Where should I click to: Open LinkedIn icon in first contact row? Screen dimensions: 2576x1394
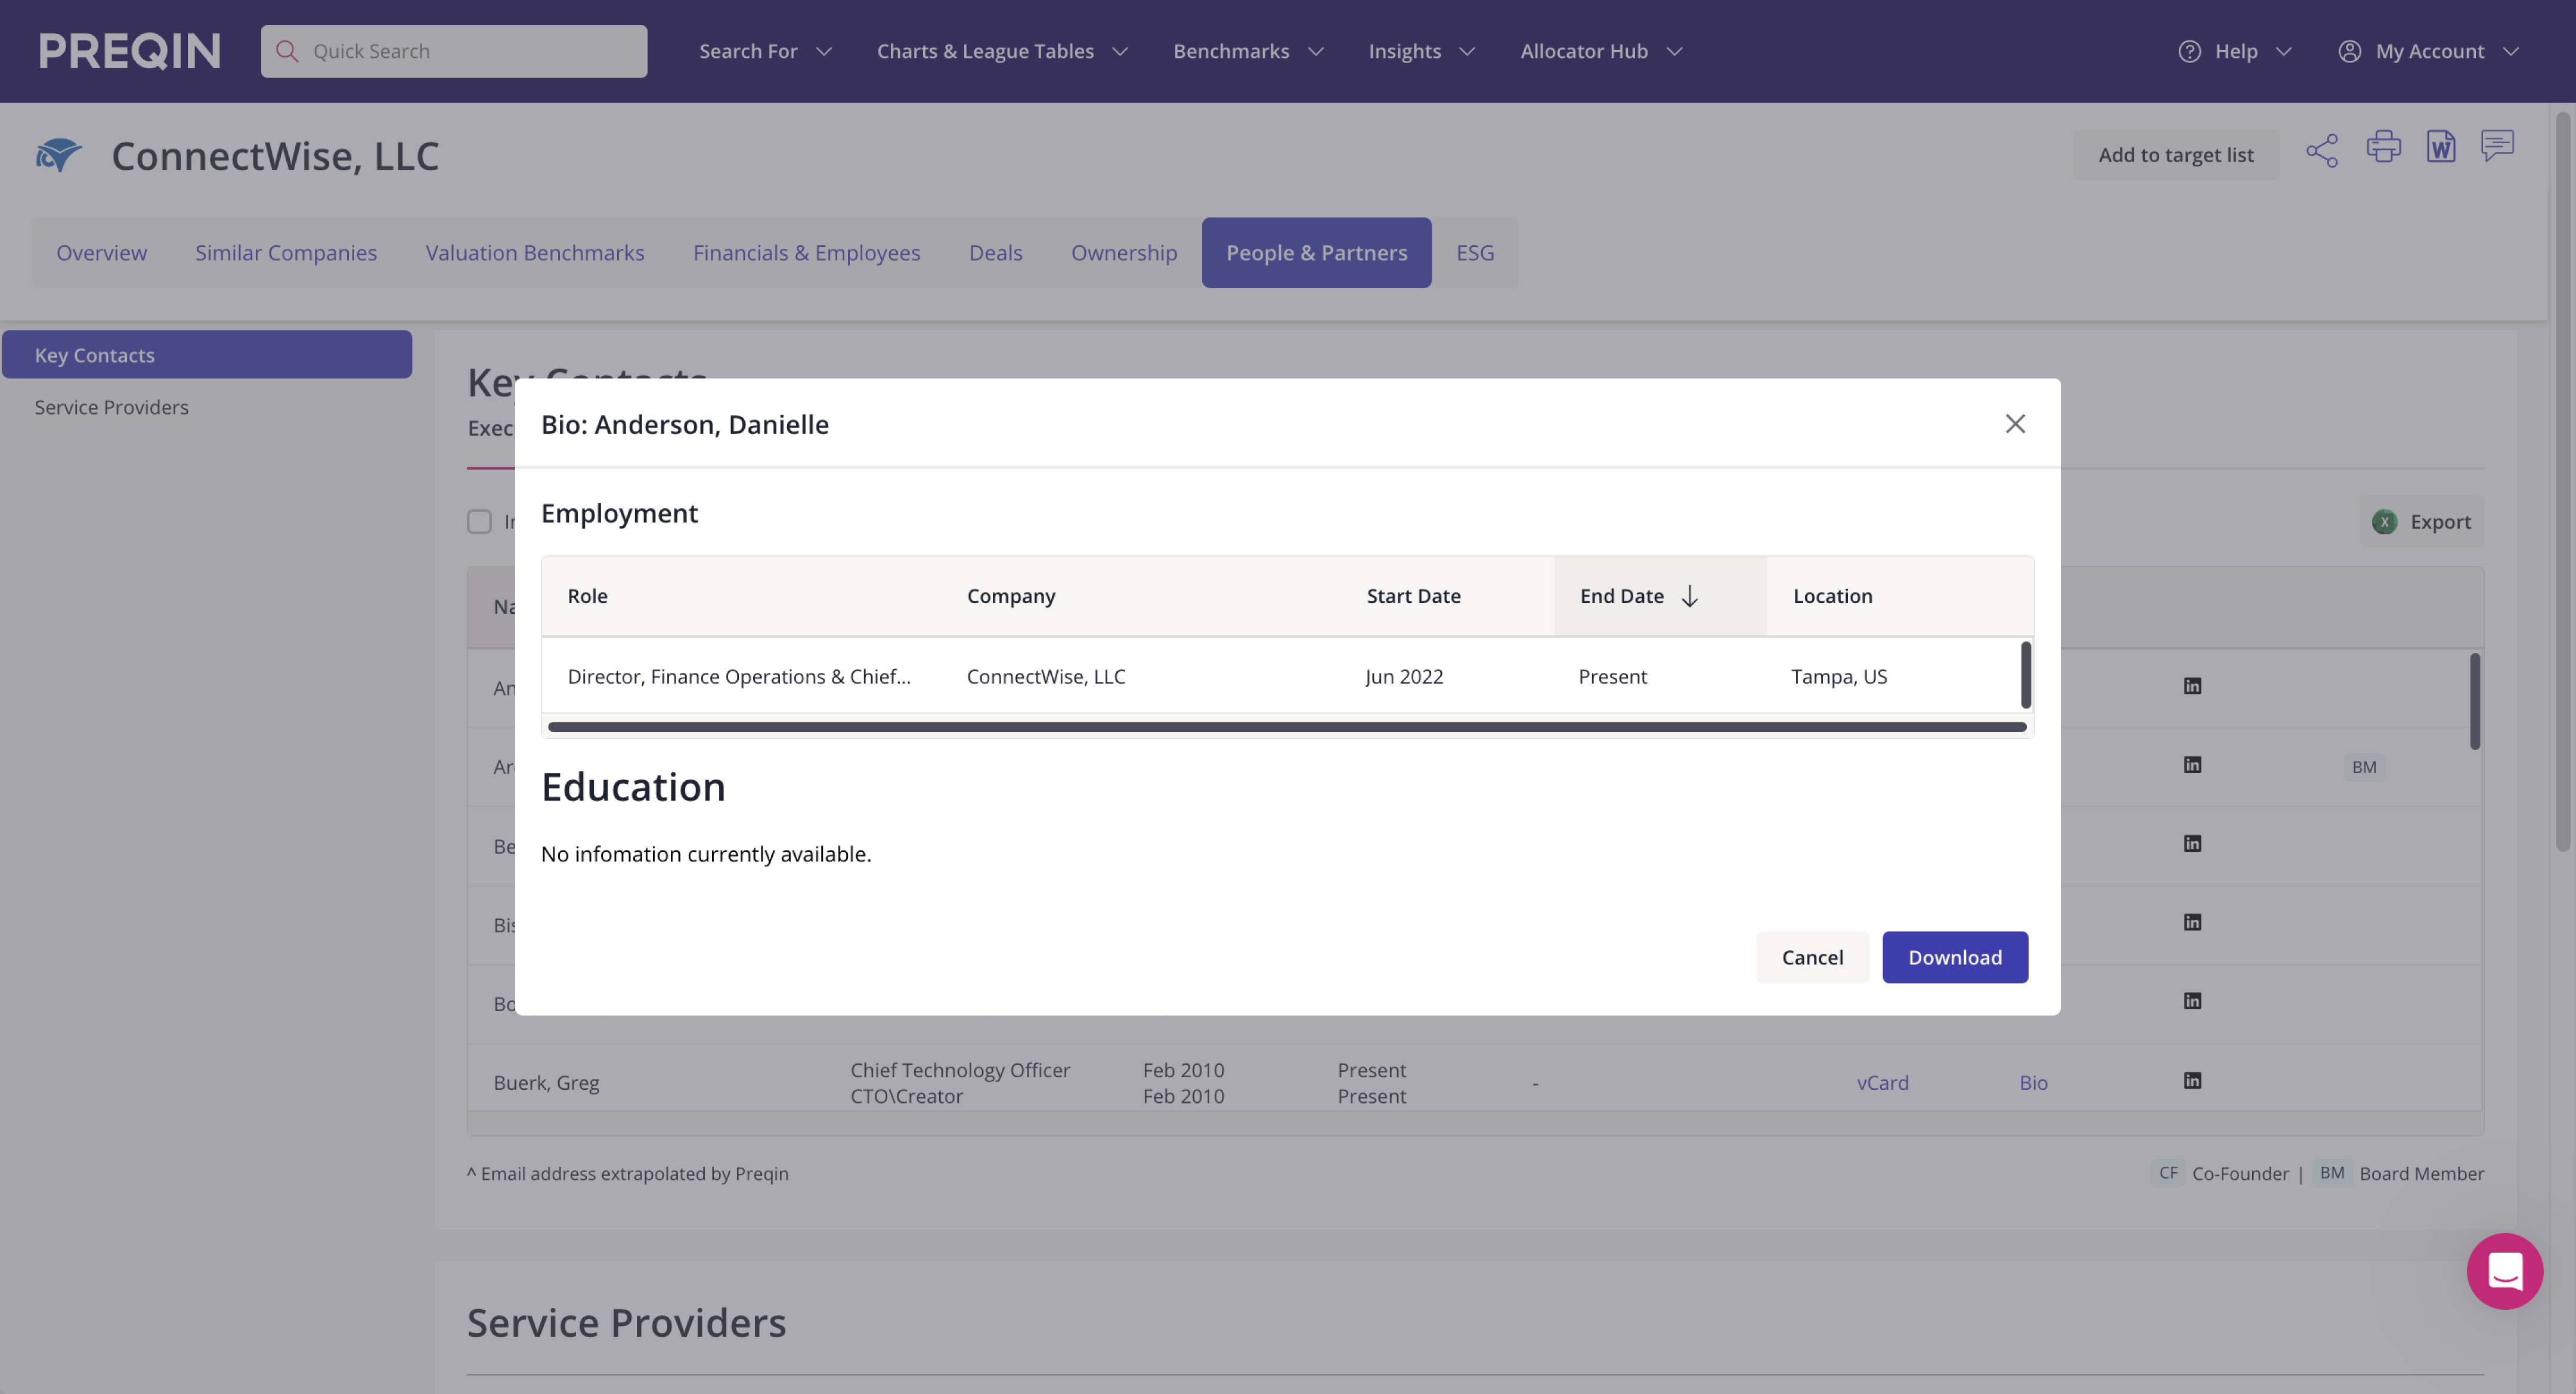pyautogui.click(x=2192, y=686)
